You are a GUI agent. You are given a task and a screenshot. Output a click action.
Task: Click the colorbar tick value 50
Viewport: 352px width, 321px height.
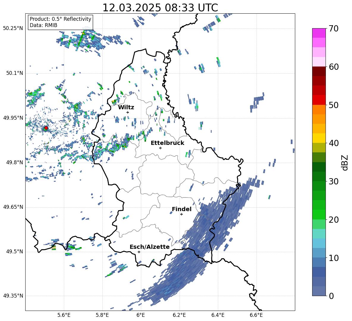point(334,105)
